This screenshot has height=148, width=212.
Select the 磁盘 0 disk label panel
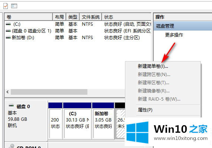(x=26, y=121)
